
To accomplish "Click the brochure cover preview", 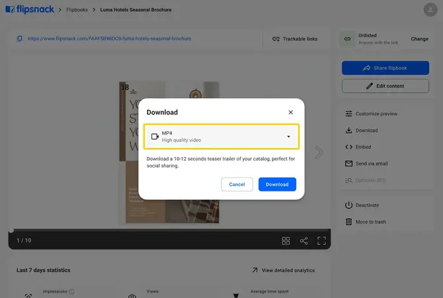I will point(169,152).
